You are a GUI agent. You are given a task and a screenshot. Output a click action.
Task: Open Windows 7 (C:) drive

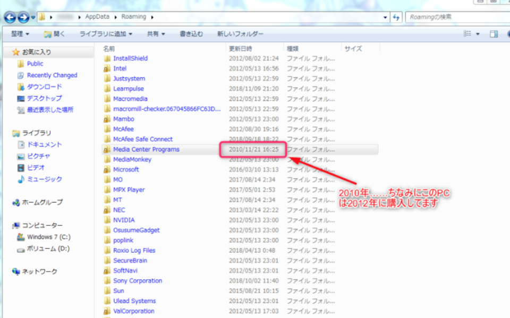pyautogui.click(x=49, y=237)
